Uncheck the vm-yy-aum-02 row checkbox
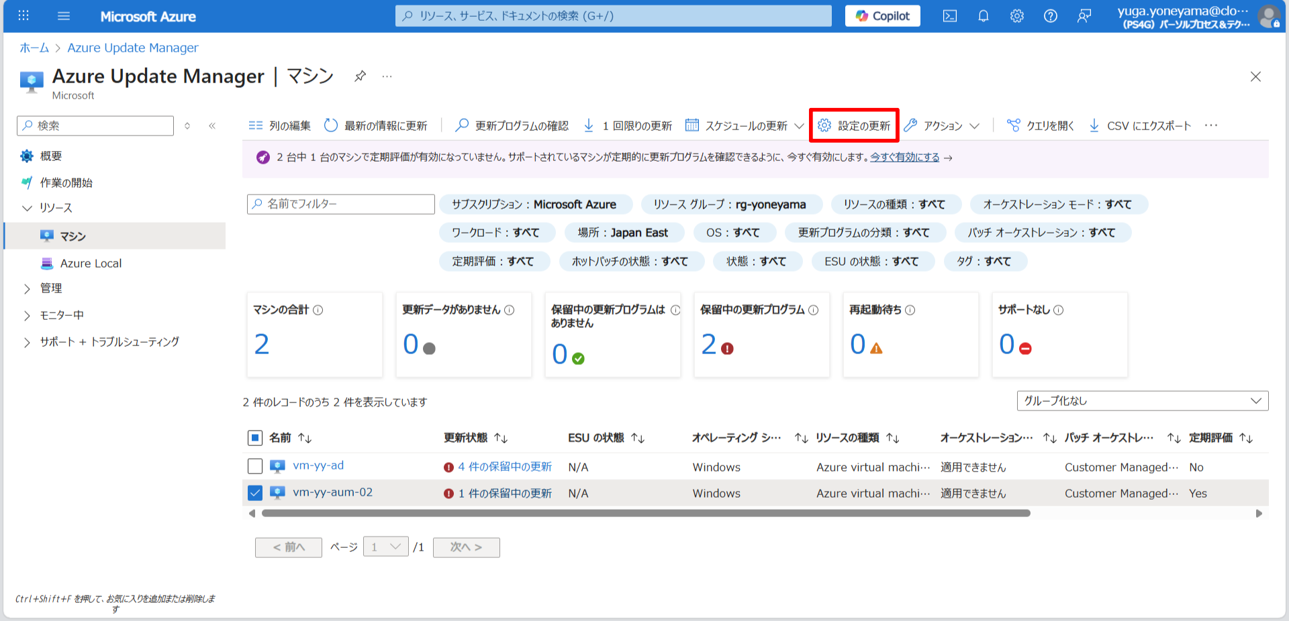 pos(255,492)
